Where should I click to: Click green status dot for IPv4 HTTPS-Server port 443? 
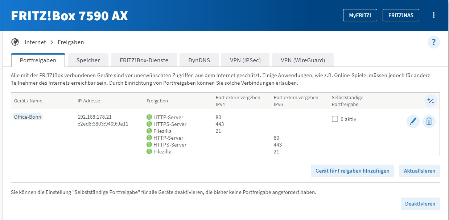click(149, 124)
